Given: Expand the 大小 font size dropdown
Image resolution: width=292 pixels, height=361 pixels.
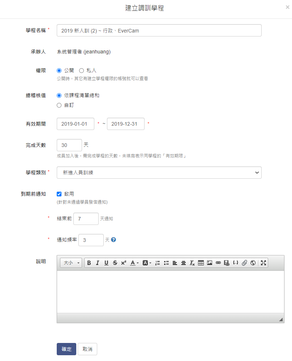Looking at the screenshot, I should tap(71, 263).
